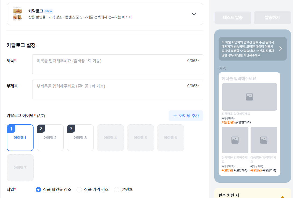Click the number 3 badge on 아이템 3

coord(71,129)
